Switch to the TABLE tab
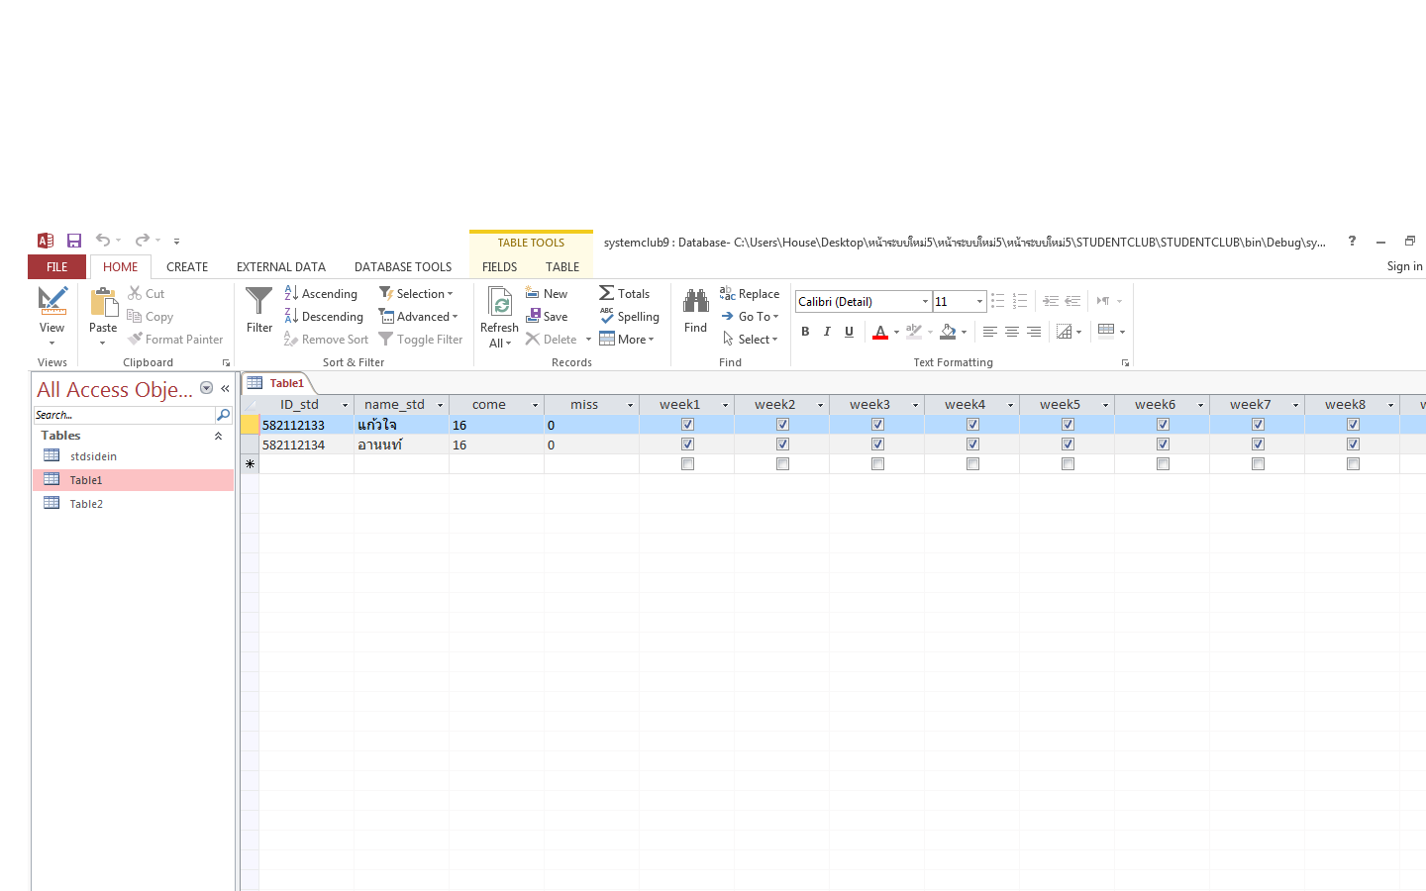The image size is (1426, 891). (562, 267)
